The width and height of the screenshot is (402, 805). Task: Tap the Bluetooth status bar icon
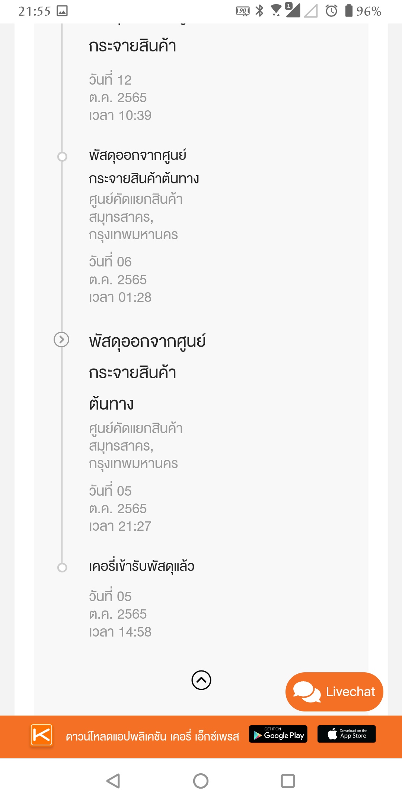[259, 11]
